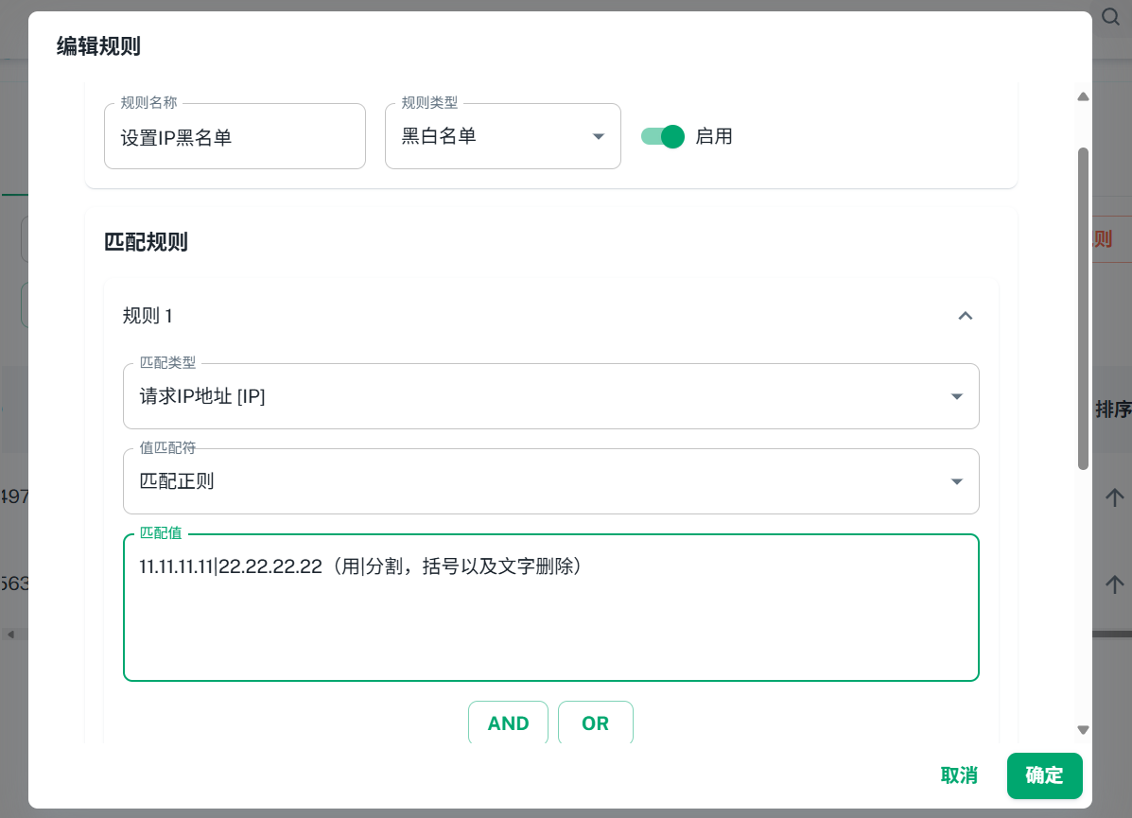1132x818 pixels.
Task: Click the dialog's vertical scrollbar thumb
Action: pyautogui.click(x=1084, y=307)
